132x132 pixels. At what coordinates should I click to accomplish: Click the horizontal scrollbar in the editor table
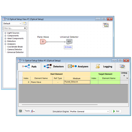[60, 105]
